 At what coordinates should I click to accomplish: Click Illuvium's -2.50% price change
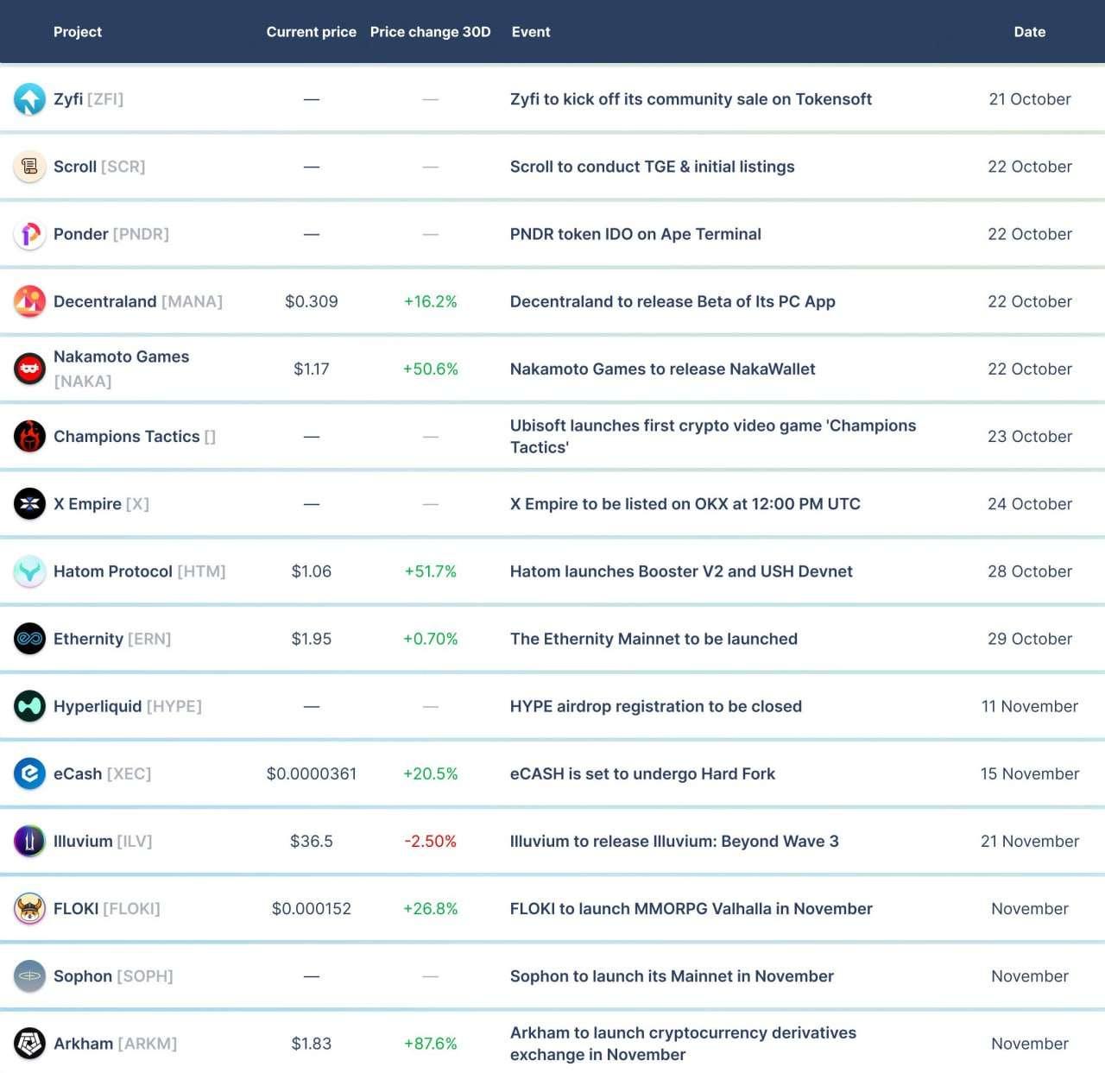click(x=431, y=841)
